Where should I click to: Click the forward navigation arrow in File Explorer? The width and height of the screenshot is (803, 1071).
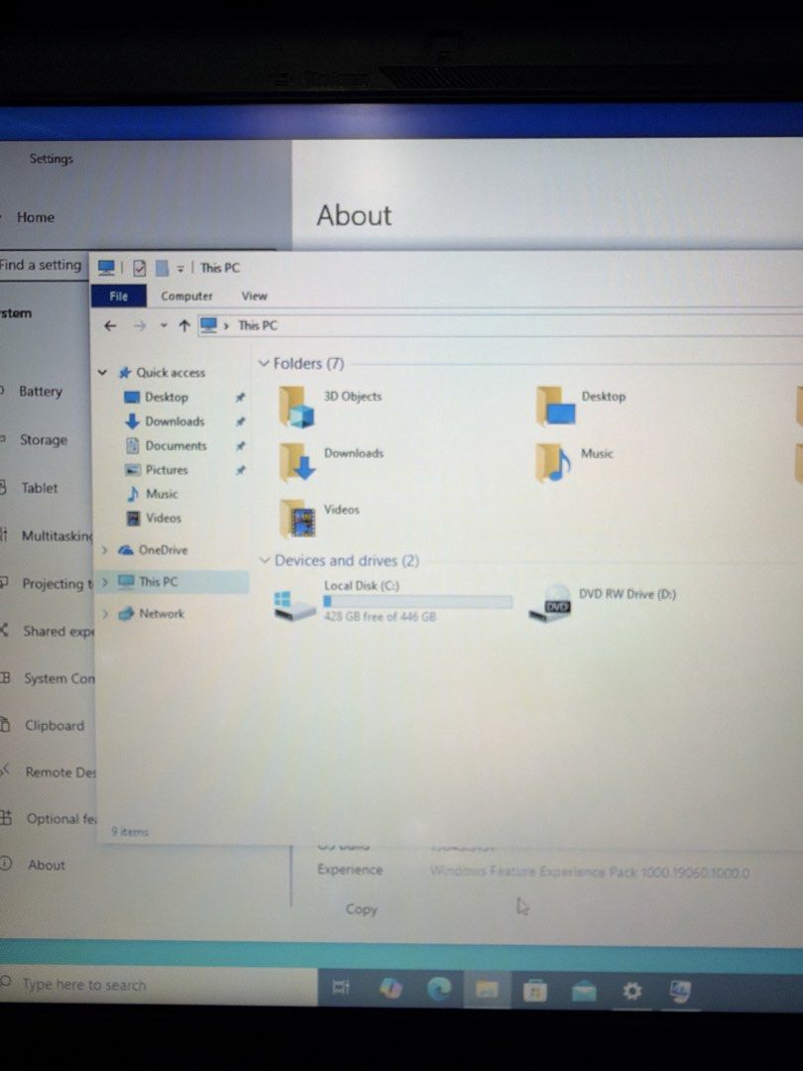point(140,326)
